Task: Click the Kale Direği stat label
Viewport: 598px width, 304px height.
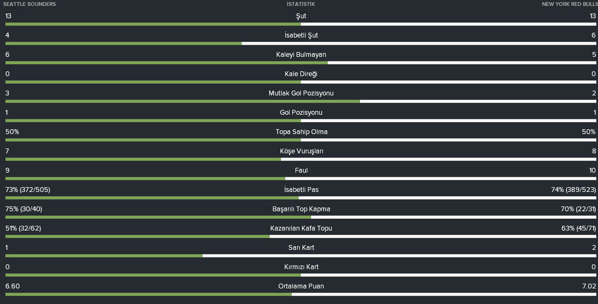Action: click(301, 74)
